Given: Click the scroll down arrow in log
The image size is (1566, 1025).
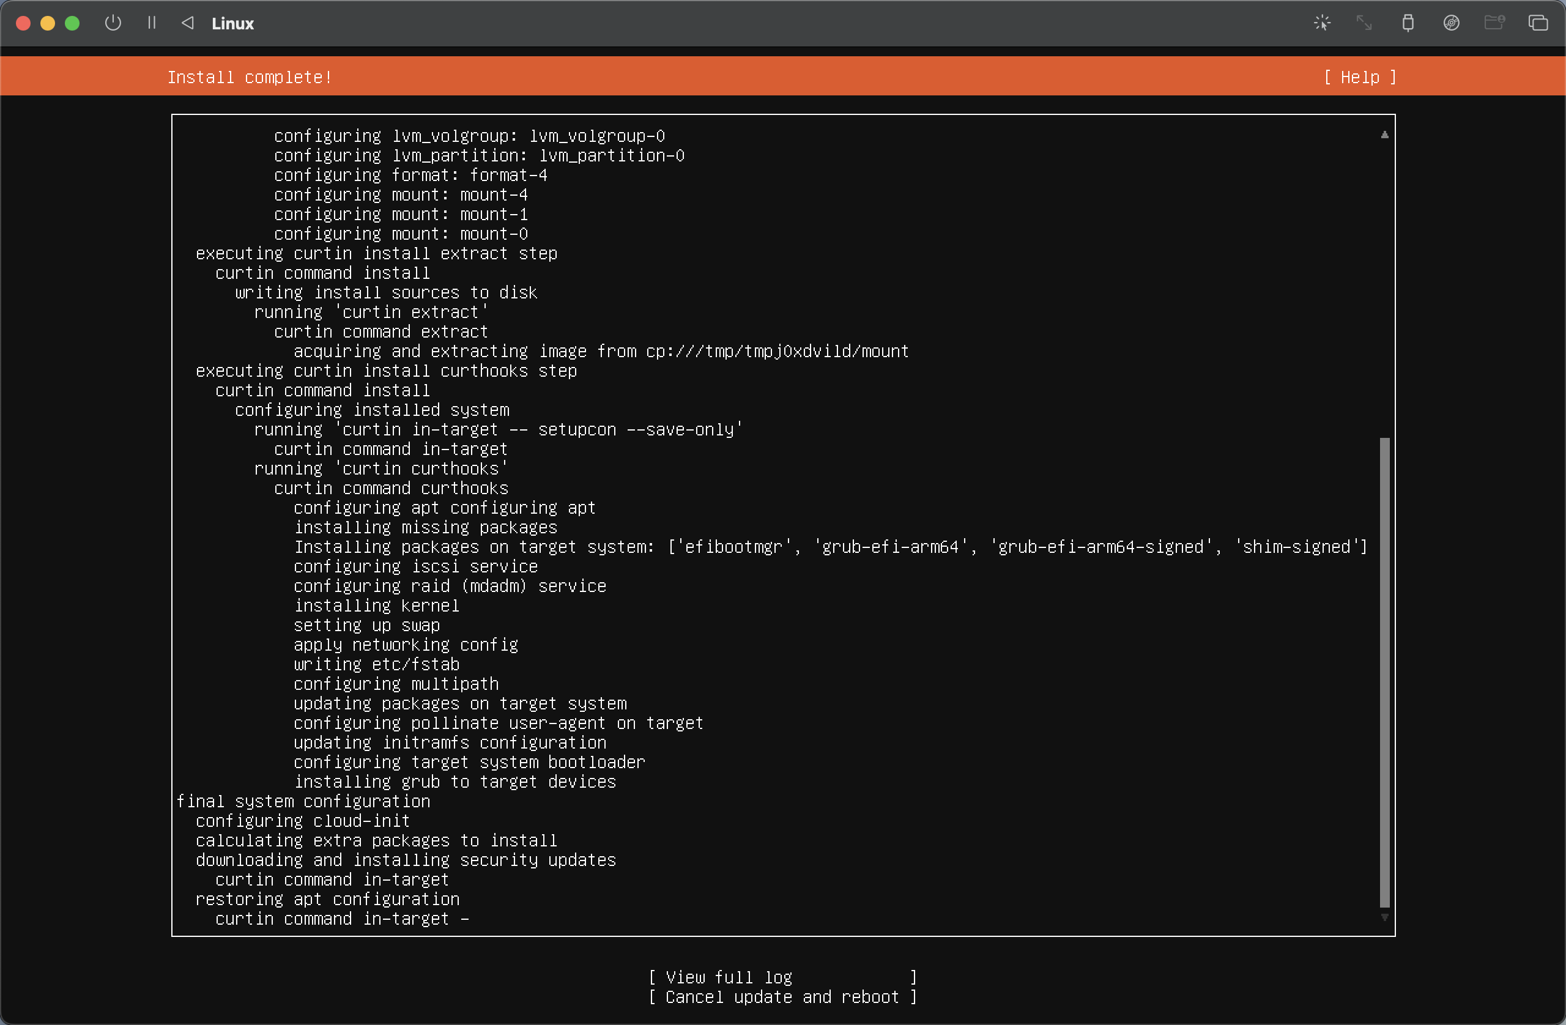Looking at the screenshot, I should (x=1384, y=917).
